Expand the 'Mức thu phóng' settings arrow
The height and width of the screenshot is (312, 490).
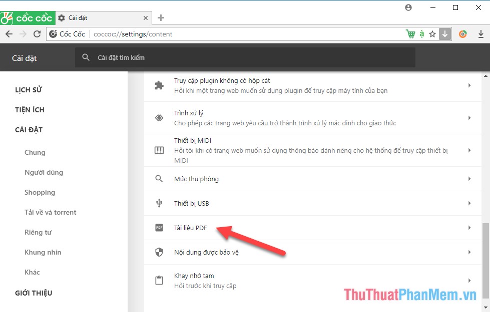point(469,178)
